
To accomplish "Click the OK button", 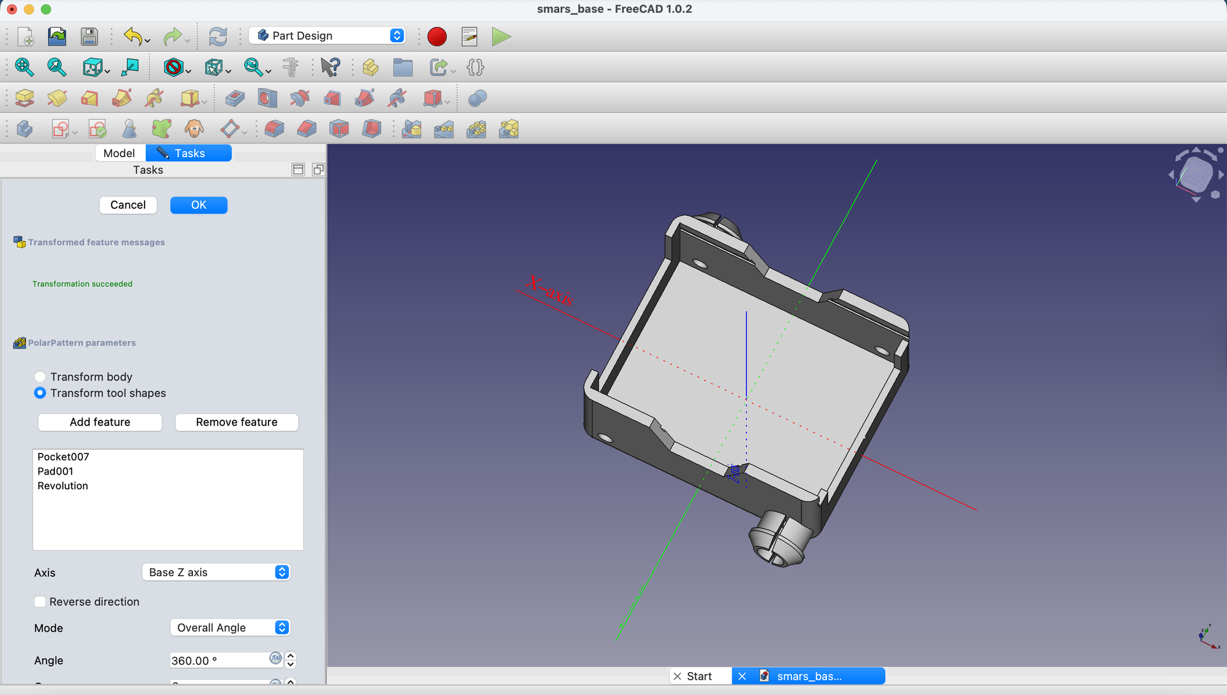I will [199, 205].
